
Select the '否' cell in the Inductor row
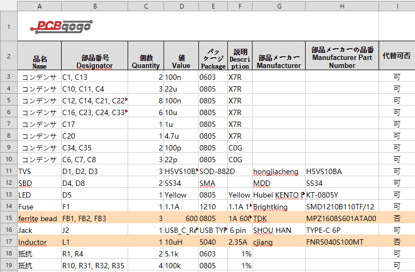pyautogui.click(x=396, y=241)
